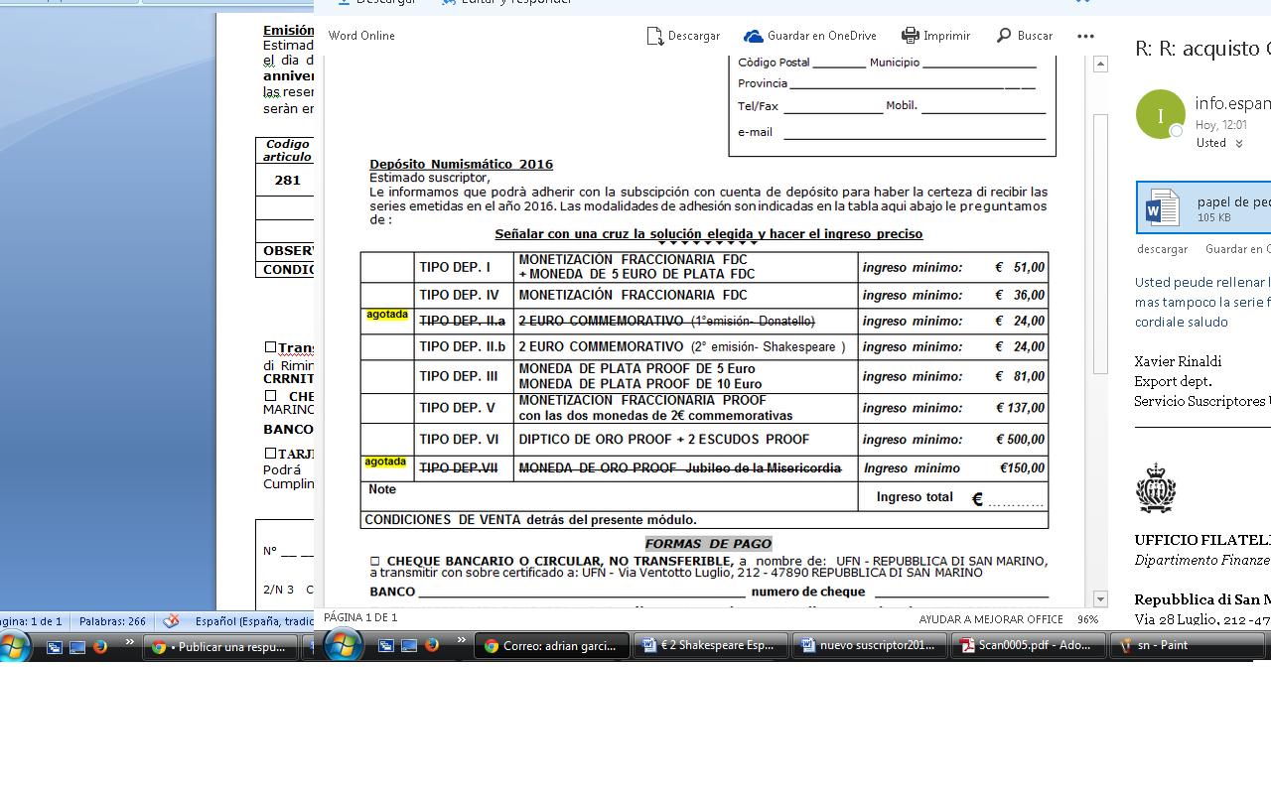
Task: Click the Imprimir printer icon
Action: (x=910, y=36)
